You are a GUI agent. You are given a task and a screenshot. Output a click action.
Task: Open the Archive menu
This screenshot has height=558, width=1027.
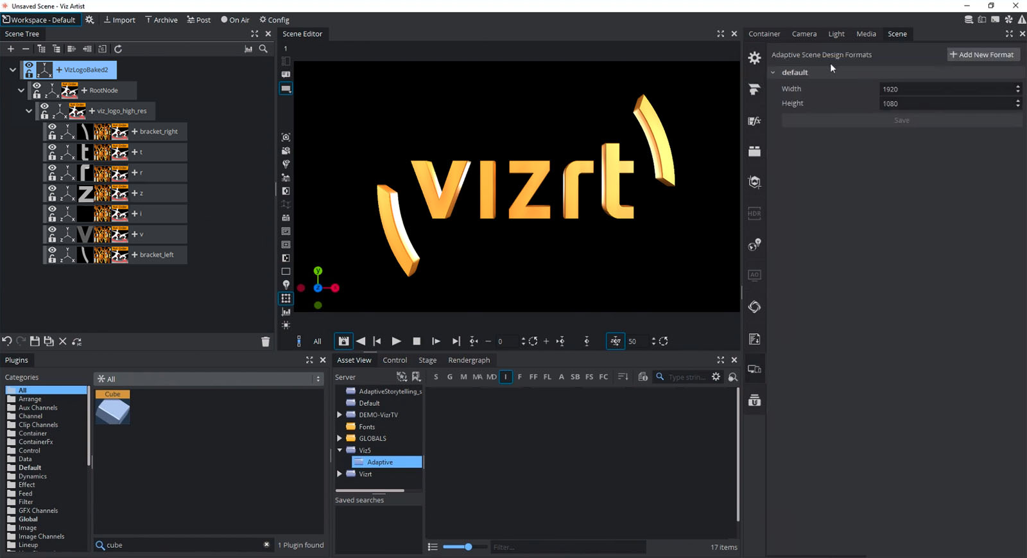tap(161, 20)
